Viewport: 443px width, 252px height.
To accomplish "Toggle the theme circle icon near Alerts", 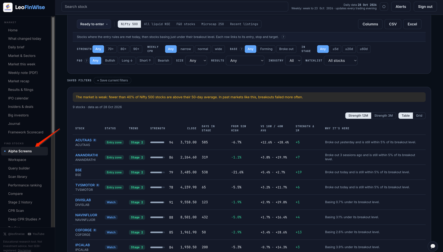I will 384,7.
